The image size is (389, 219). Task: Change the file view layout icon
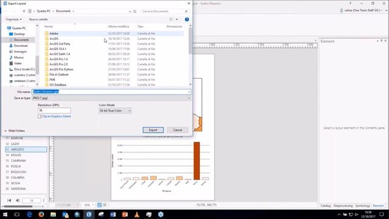point(171,19)
